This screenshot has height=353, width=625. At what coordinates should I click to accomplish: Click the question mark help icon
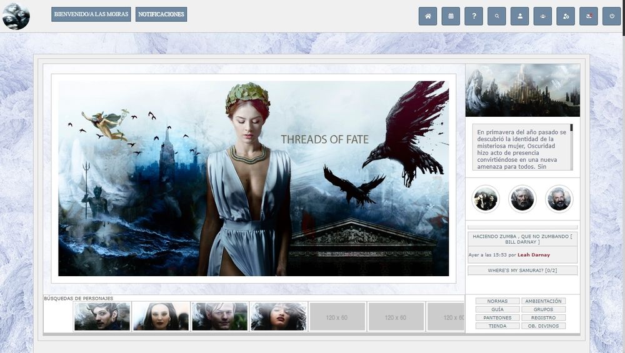[x=474, y=16]
